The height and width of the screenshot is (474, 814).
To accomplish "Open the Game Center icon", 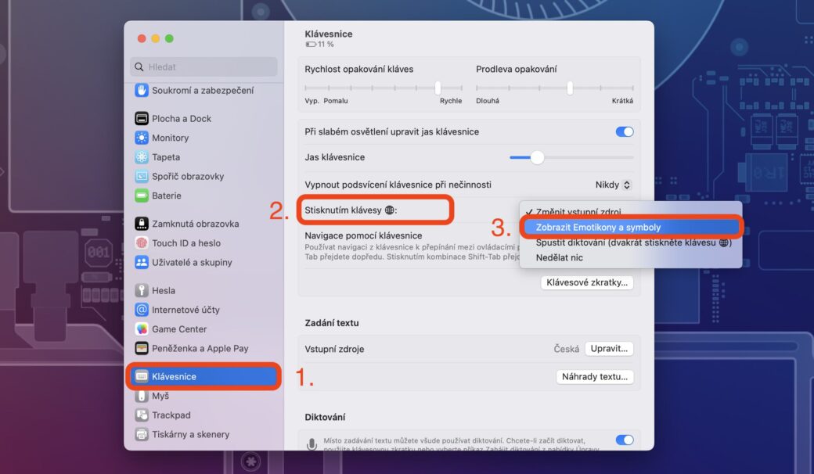I will pos(142,329).
